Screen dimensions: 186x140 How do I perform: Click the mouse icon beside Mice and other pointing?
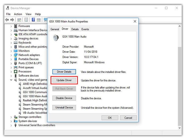point(15,47)
